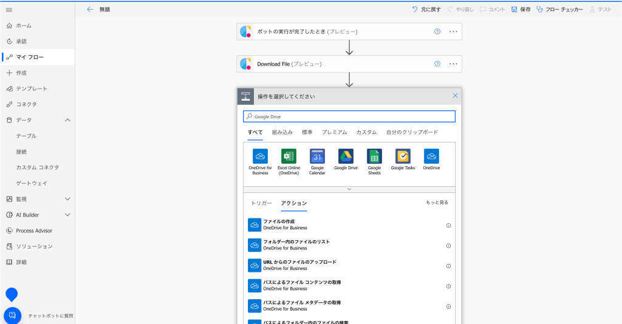This screenshot has height=324, width=622.
Task: Open more options on ボットの実行が完了したとき step
Action: (x=453, y=32)
